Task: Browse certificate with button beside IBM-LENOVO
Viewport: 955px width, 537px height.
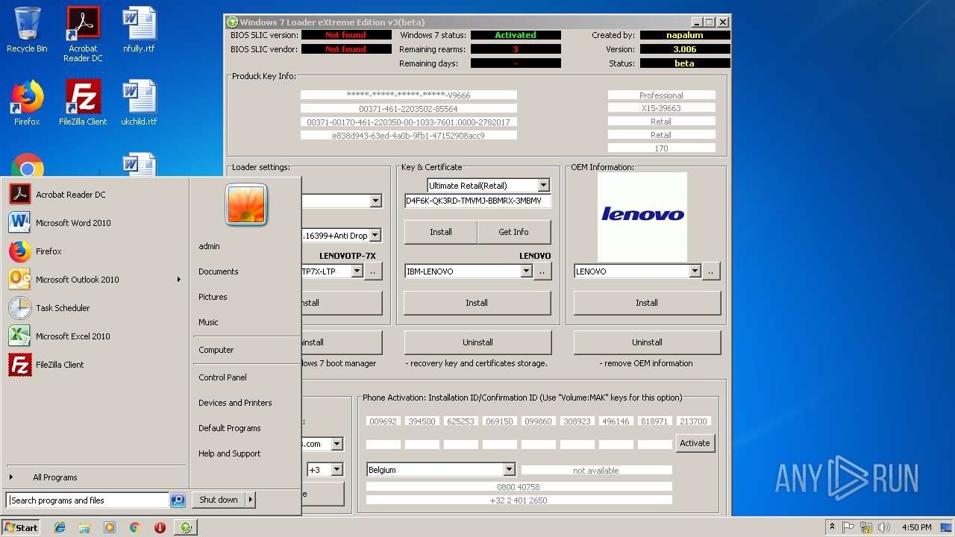Action: [542, 271]
